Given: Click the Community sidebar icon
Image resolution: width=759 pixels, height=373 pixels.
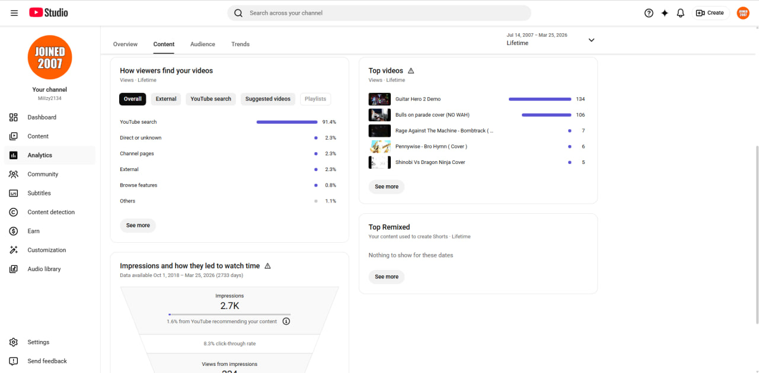Looking at the screenshot, I should [x=14, y=174].
